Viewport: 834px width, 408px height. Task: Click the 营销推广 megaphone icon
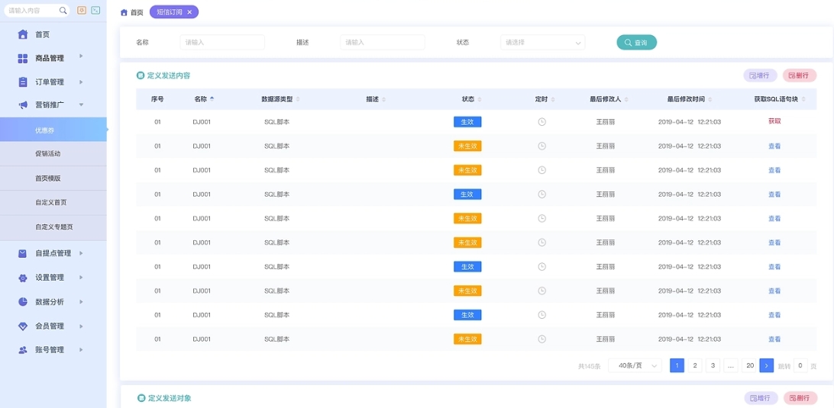(22, 105)
